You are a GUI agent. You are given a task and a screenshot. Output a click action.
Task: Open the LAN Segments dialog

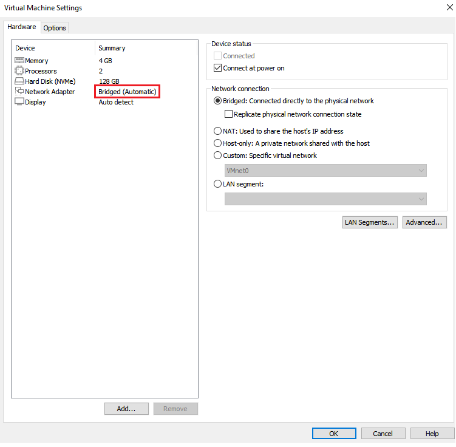coord(370,222)
